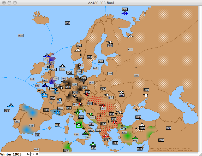This screenshot has width=202, height=156.
Task: Click the French fleet by the lvp label
Action: [x=48, y=69]
